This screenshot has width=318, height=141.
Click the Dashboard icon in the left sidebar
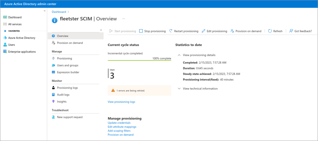5,17
